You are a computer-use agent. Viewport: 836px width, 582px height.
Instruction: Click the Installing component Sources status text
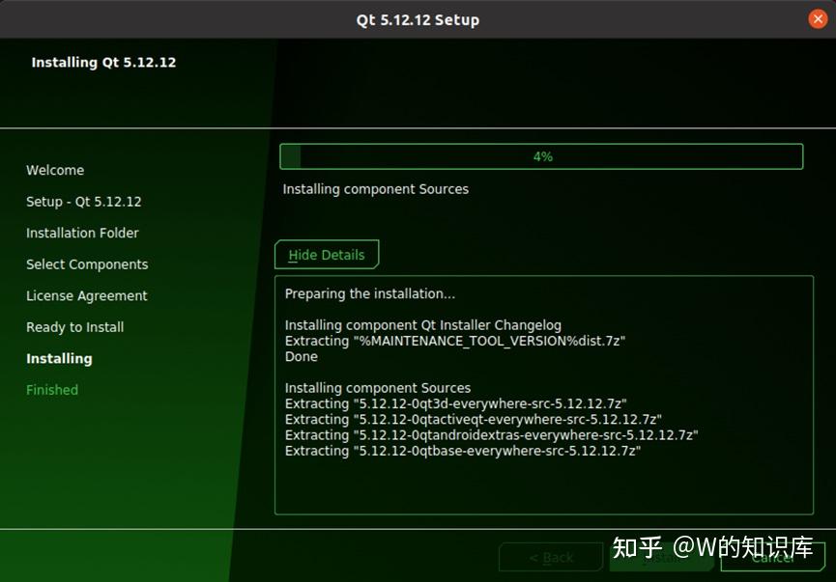[x=375, y=188]
